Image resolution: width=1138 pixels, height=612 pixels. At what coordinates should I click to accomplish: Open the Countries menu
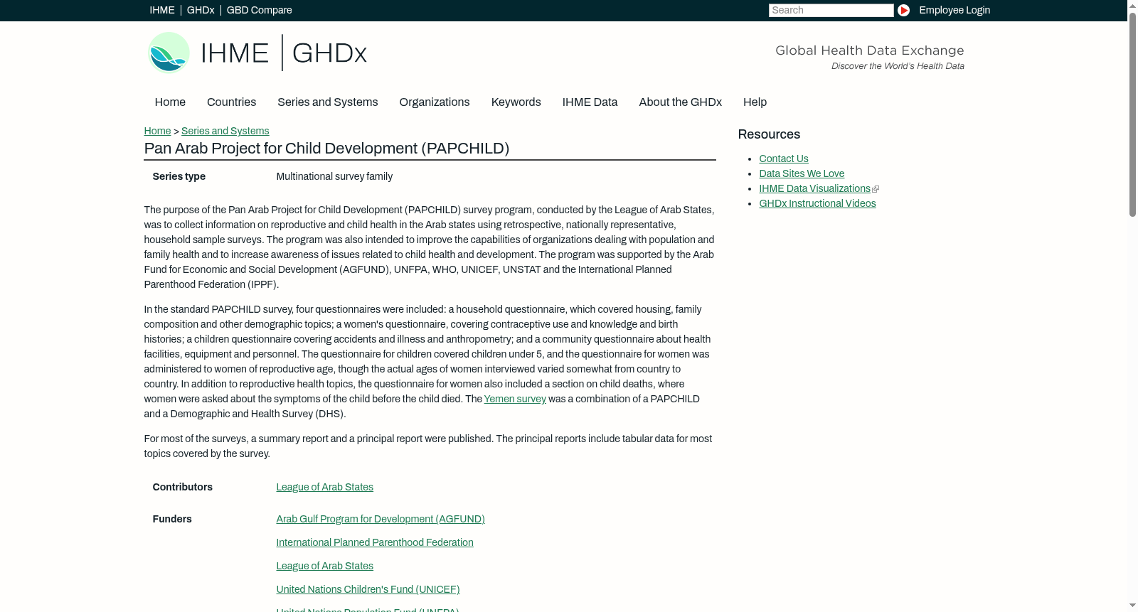point(231,102)
